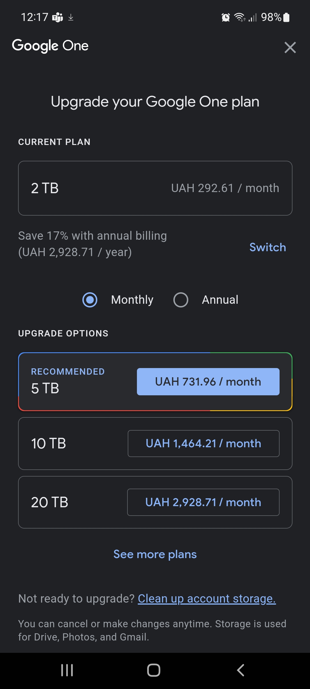Expand the list with See more plans
Screen dimensions: 310x689
155,554
